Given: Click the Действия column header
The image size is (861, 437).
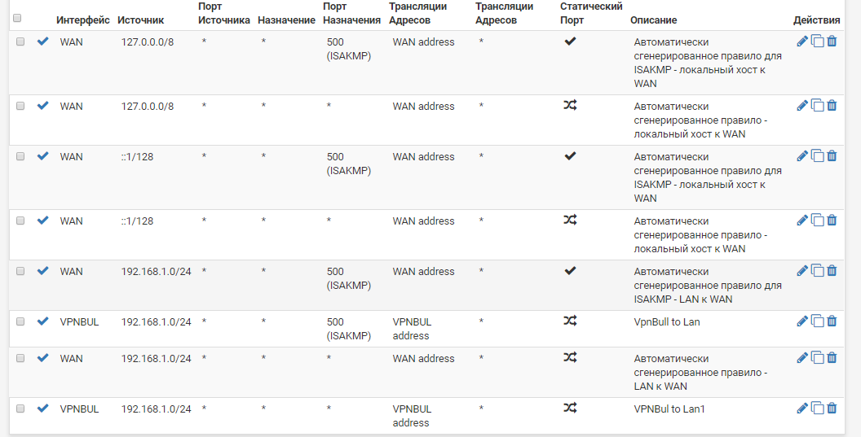Looking at the screenshot, I should [816, 20].
